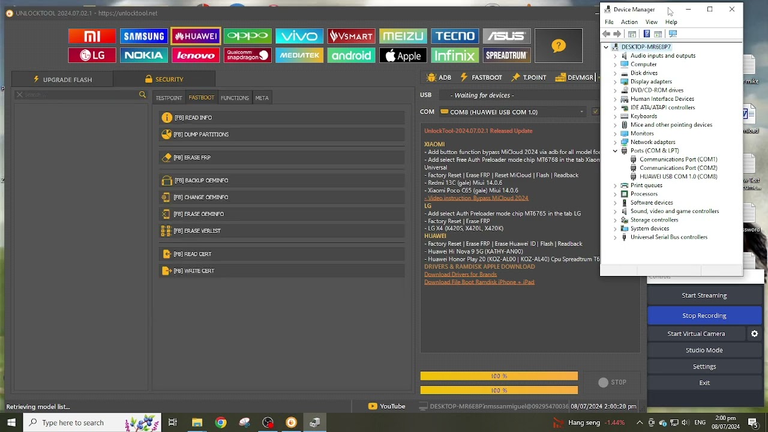Screen dimensions: 768x432
Task: Select the Samsung brand logo
Action: 143,36
